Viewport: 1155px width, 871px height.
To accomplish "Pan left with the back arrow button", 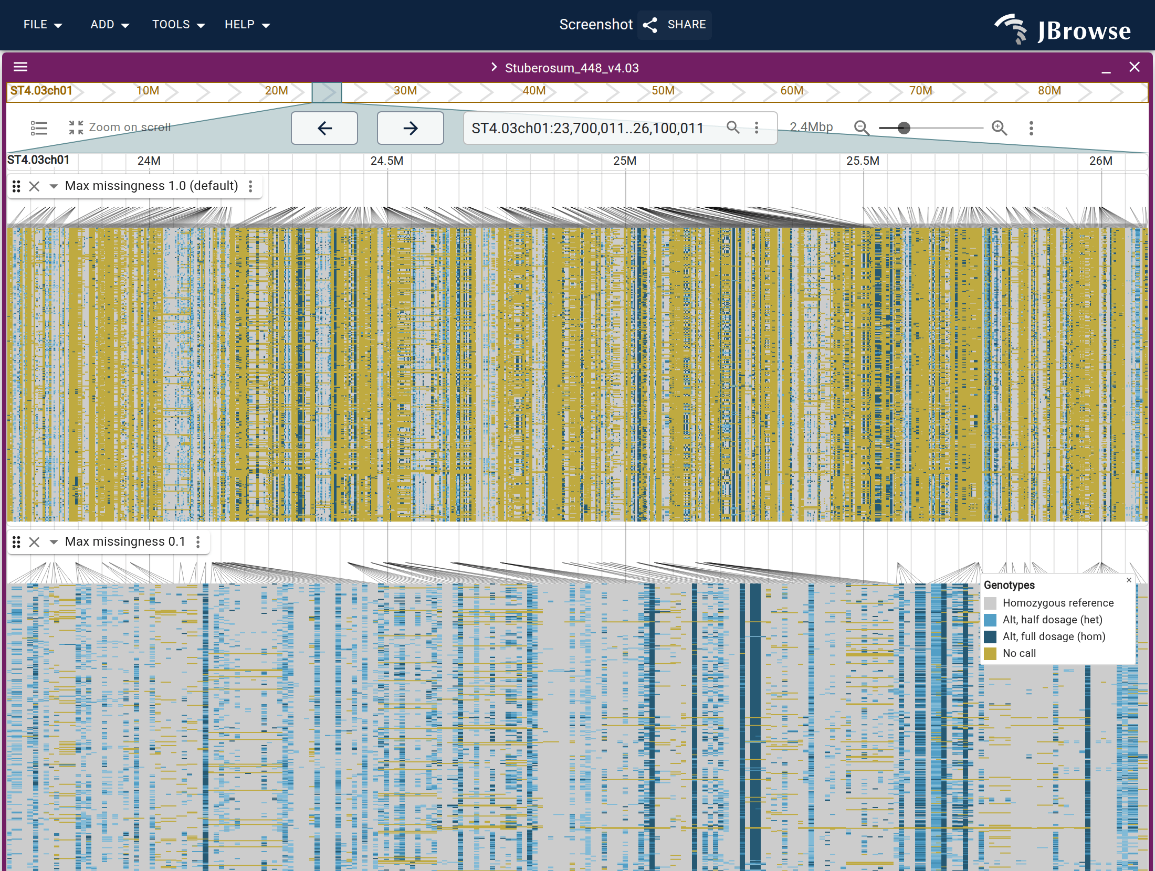I will click(x=324, y=128).
